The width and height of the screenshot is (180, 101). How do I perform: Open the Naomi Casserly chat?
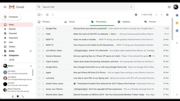(x=17, y=90)
